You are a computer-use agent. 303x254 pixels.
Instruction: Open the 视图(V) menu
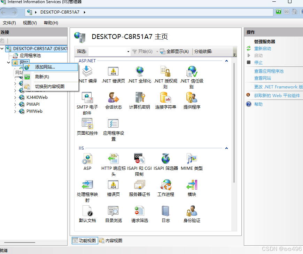(x=30, y=23)
